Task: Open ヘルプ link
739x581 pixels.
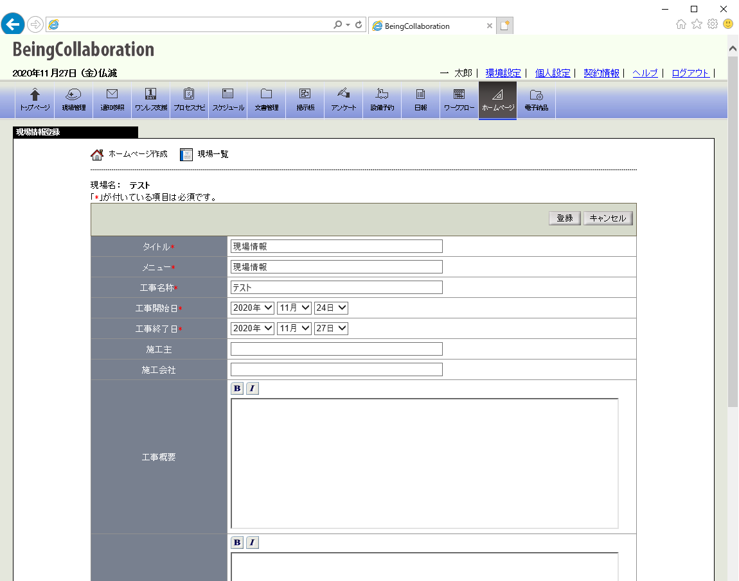Action: tap(645, 73)
